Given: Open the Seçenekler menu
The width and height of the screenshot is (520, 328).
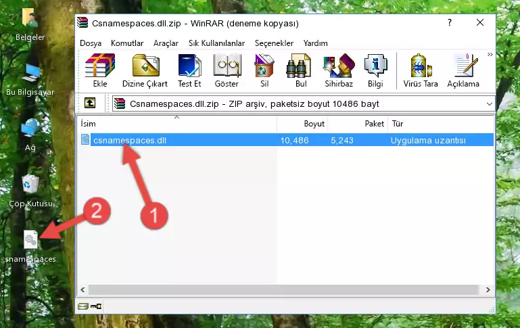Looking at the screenshot, I should pyautogui.click(x=274, y=43).
